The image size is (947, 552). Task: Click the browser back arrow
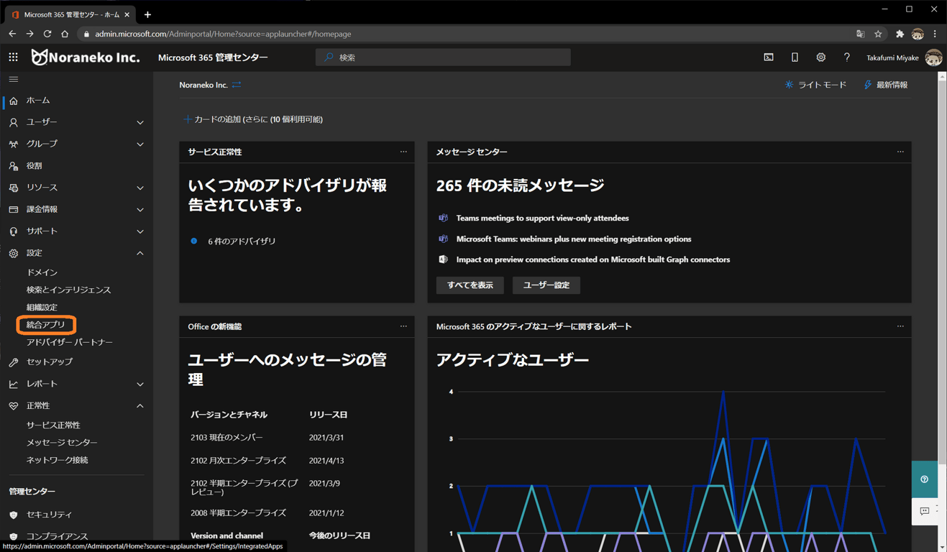coord(12,34)
